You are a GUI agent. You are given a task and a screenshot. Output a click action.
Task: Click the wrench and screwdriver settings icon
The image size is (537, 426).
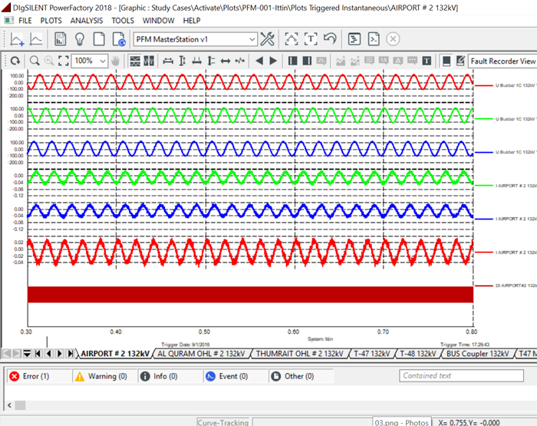click(268, 39)
